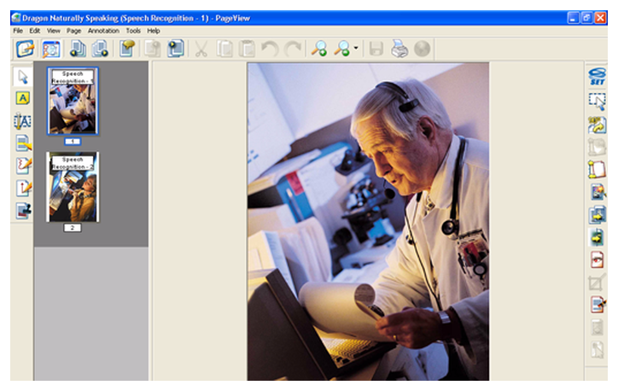Click the floppy disk Save icon

(376, 50)
